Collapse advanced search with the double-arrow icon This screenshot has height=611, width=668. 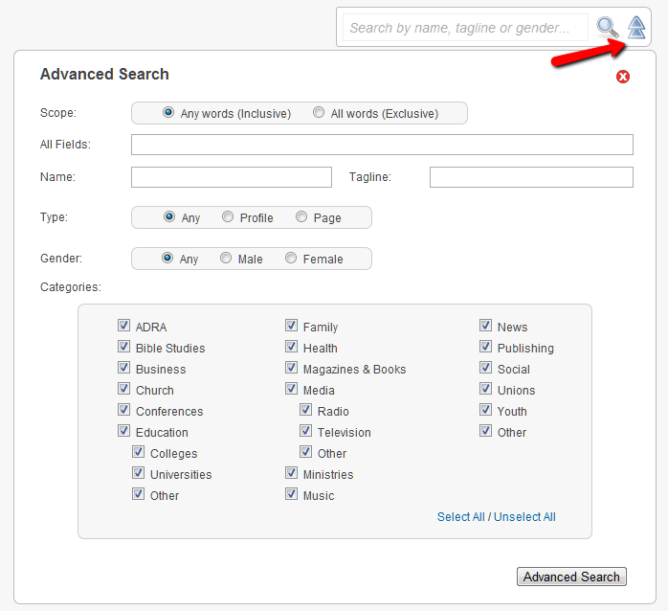(636, 27)
